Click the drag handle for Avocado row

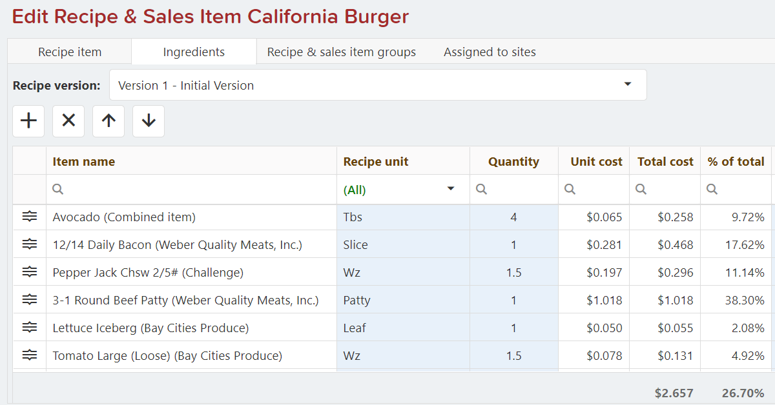click(30, 217)
